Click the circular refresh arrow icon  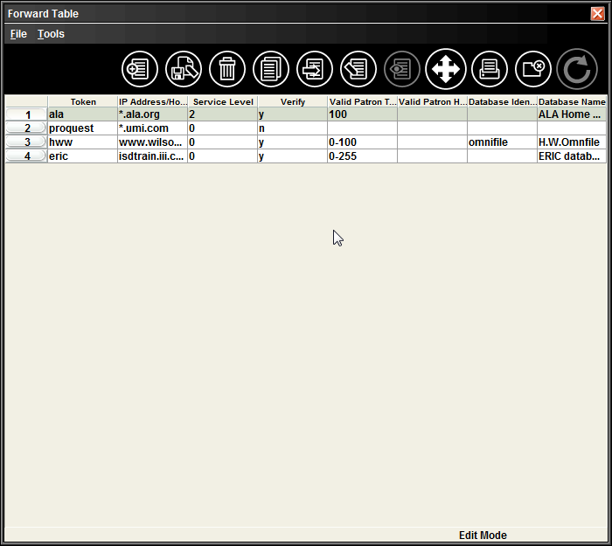coord(577,69)
